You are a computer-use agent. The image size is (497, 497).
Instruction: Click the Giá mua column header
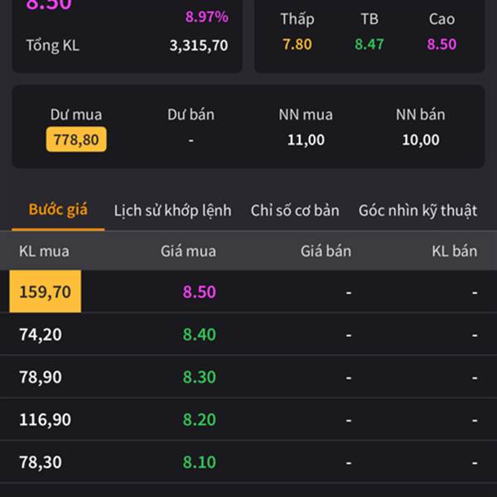pyautogui.click(x=188, y=251)
